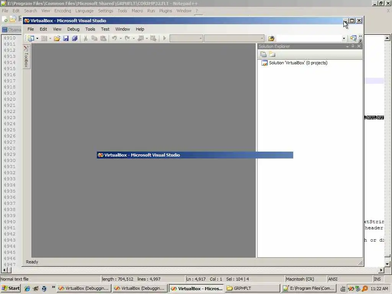This screenshot has height=294, width=392.
Task: Click the VirtualBox - Micros... taskbar button
Action: coord(196,288)
